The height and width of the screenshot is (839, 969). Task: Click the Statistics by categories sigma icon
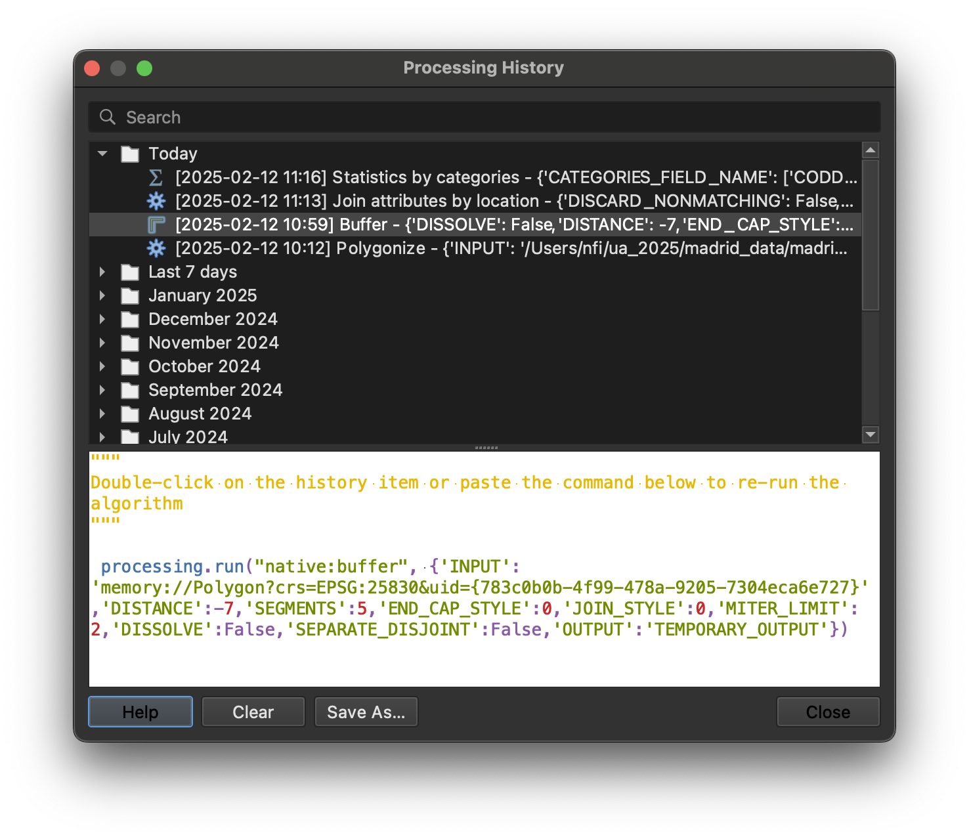[x=156, y=177]
